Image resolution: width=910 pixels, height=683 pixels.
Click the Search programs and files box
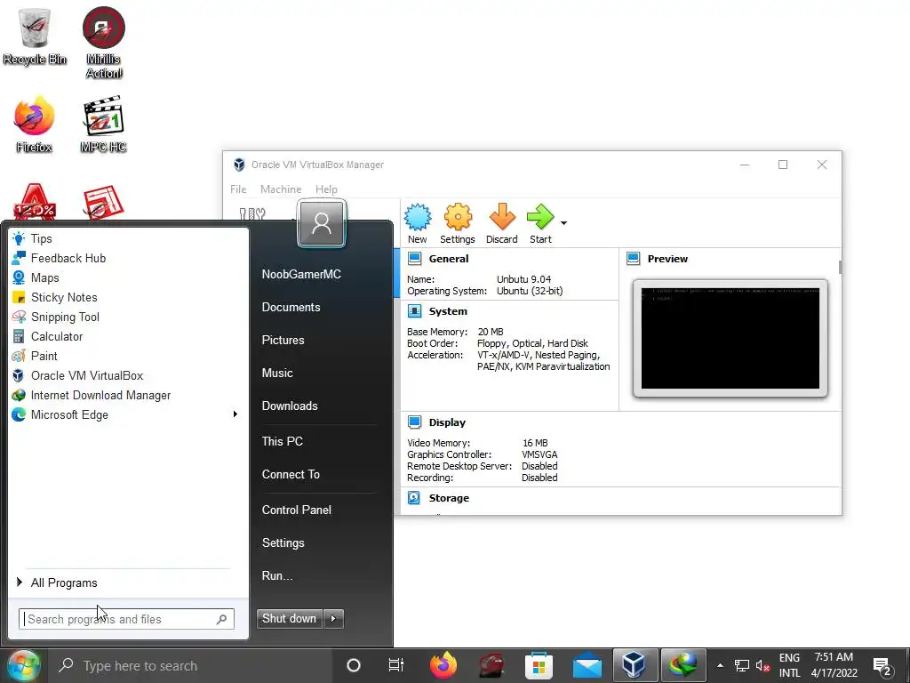click(126, 619)
